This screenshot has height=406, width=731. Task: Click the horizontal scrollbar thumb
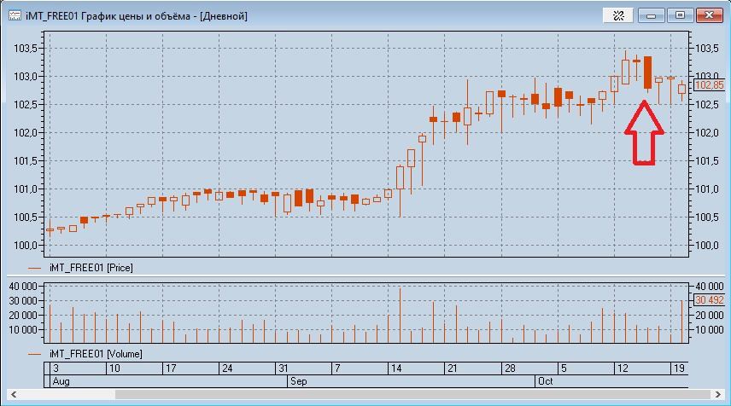click(412, 394)
